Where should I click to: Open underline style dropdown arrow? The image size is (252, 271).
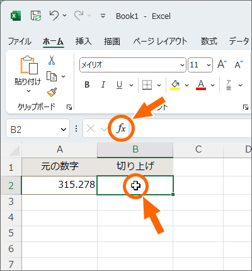click(131, 85)
